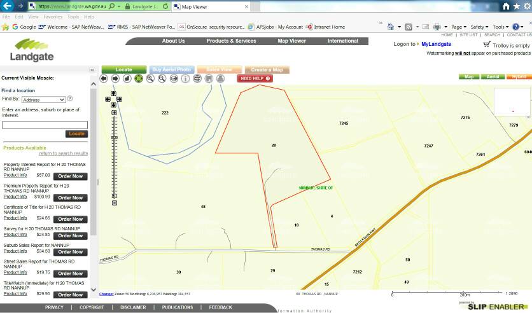Click the map forward arrow icon
532x313 pixels.
point(115,79)
